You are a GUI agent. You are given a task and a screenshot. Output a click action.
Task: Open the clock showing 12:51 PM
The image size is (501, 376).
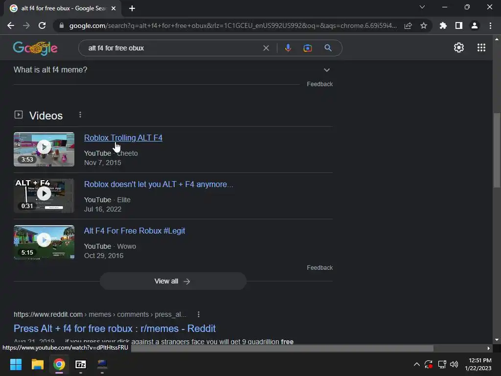tap(478, 364)
